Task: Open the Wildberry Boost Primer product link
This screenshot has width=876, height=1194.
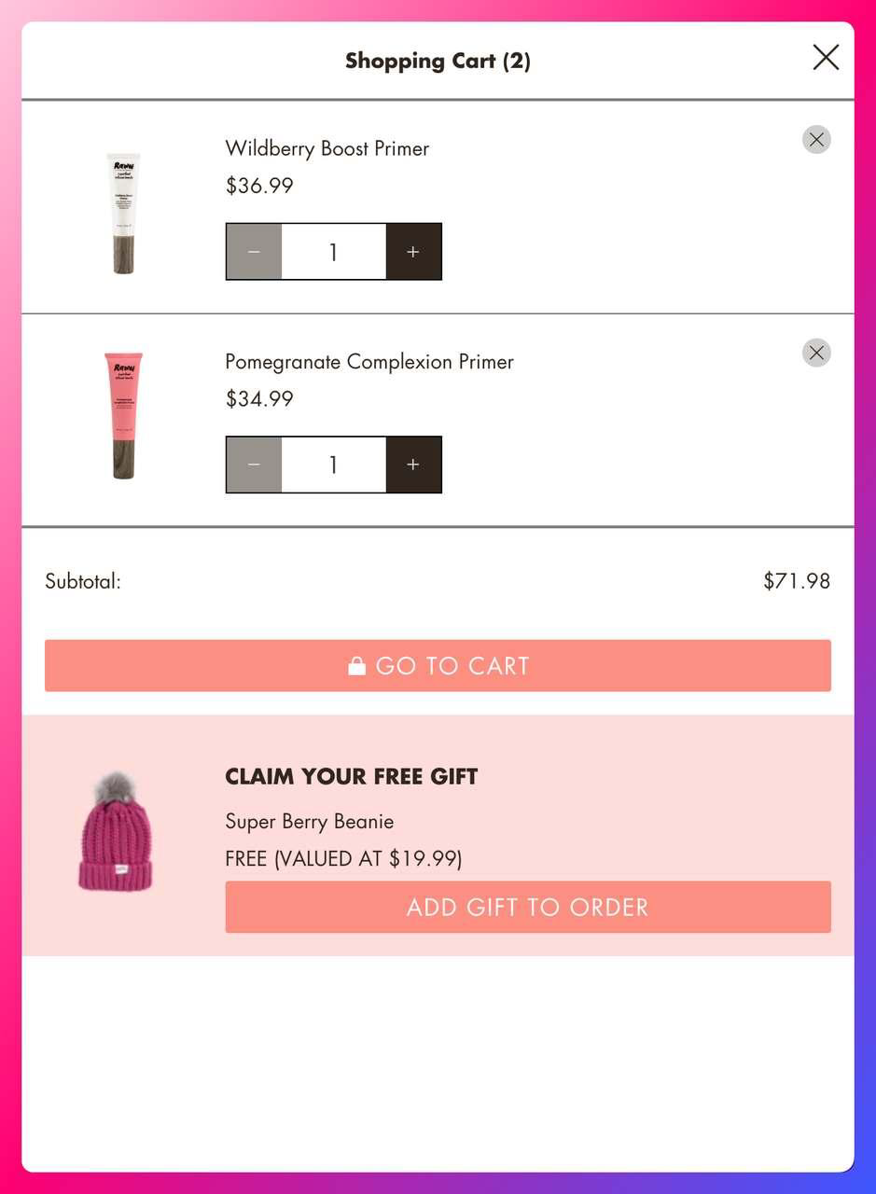Action: [x=327, y=148]
